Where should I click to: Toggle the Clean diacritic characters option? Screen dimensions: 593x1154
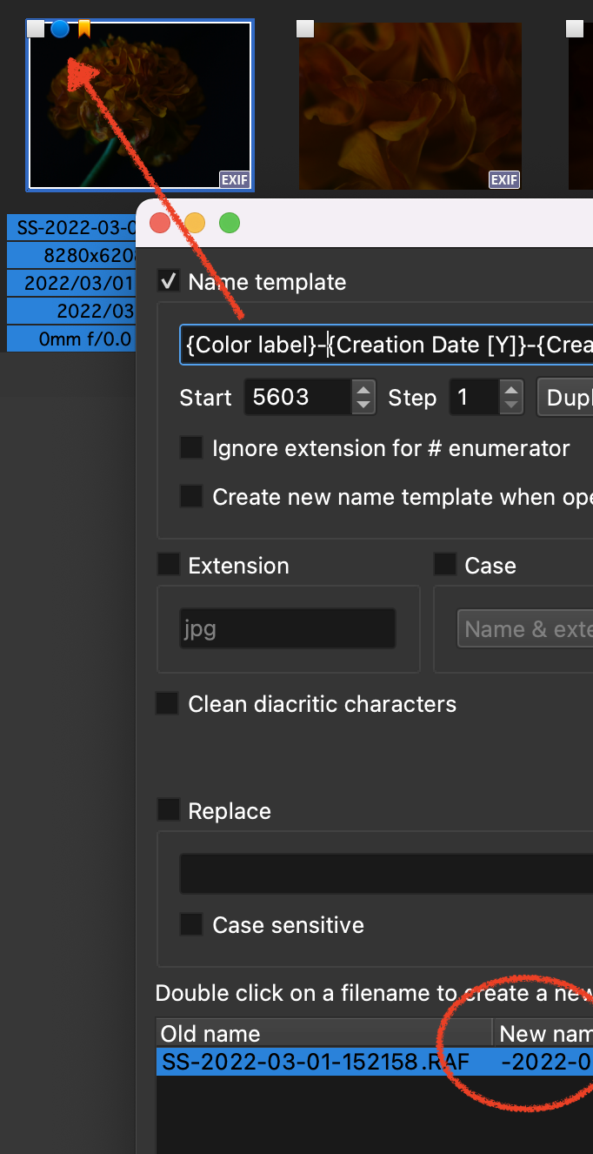pos(168,703)
